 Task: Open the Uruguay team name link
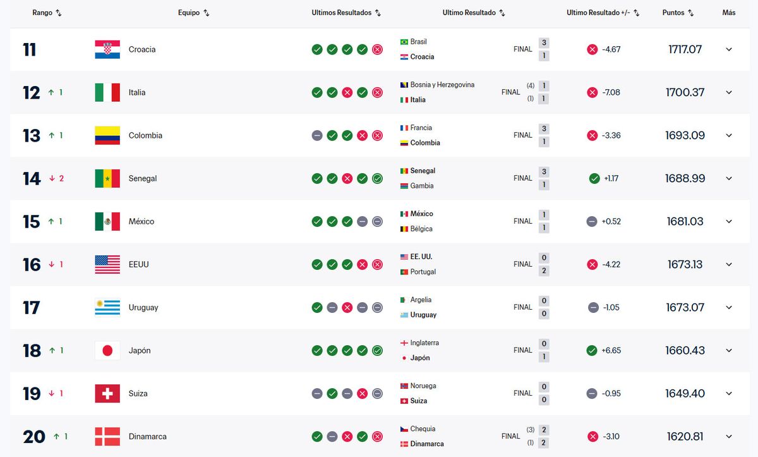[x=143, y=307]
